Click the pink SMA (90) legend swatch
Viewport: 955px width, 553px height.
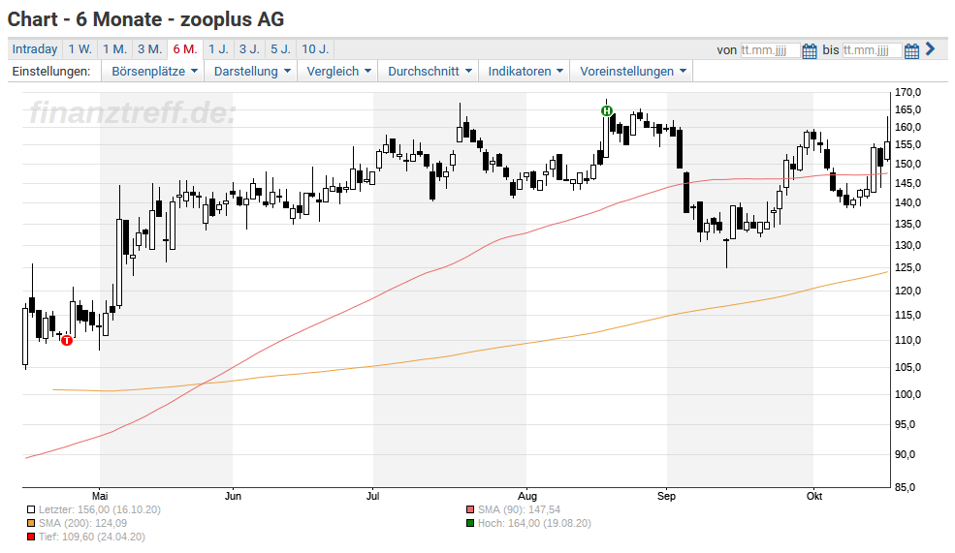(x=470, y=509)
